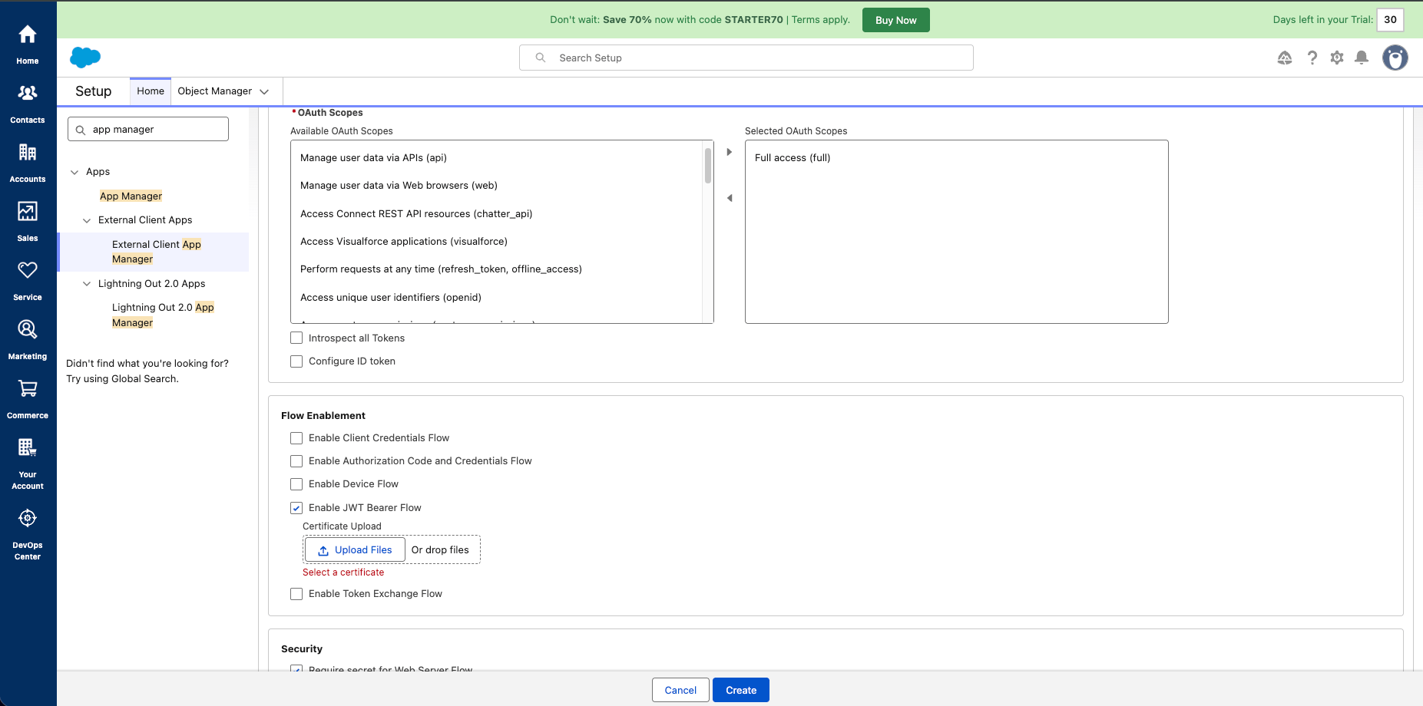Enable Device Flow checkbox

click(x=296, y=484)
